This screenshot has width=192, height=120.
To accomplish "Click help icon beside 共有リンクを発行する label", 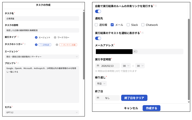I will point(156,6).
